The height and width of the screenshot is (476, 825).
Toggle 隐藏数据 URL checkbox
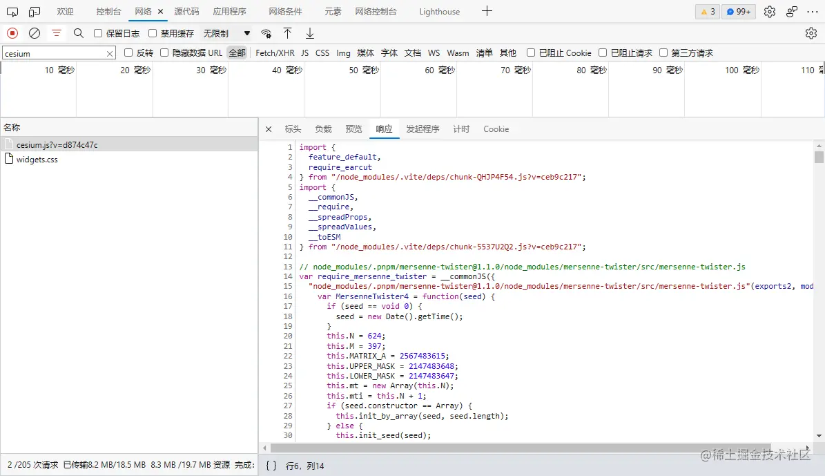164,53
